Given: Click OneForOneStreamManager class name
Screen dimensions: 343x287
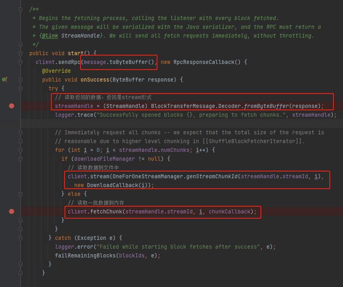Looking at the screenshot, I should click(x=147, y=176).
